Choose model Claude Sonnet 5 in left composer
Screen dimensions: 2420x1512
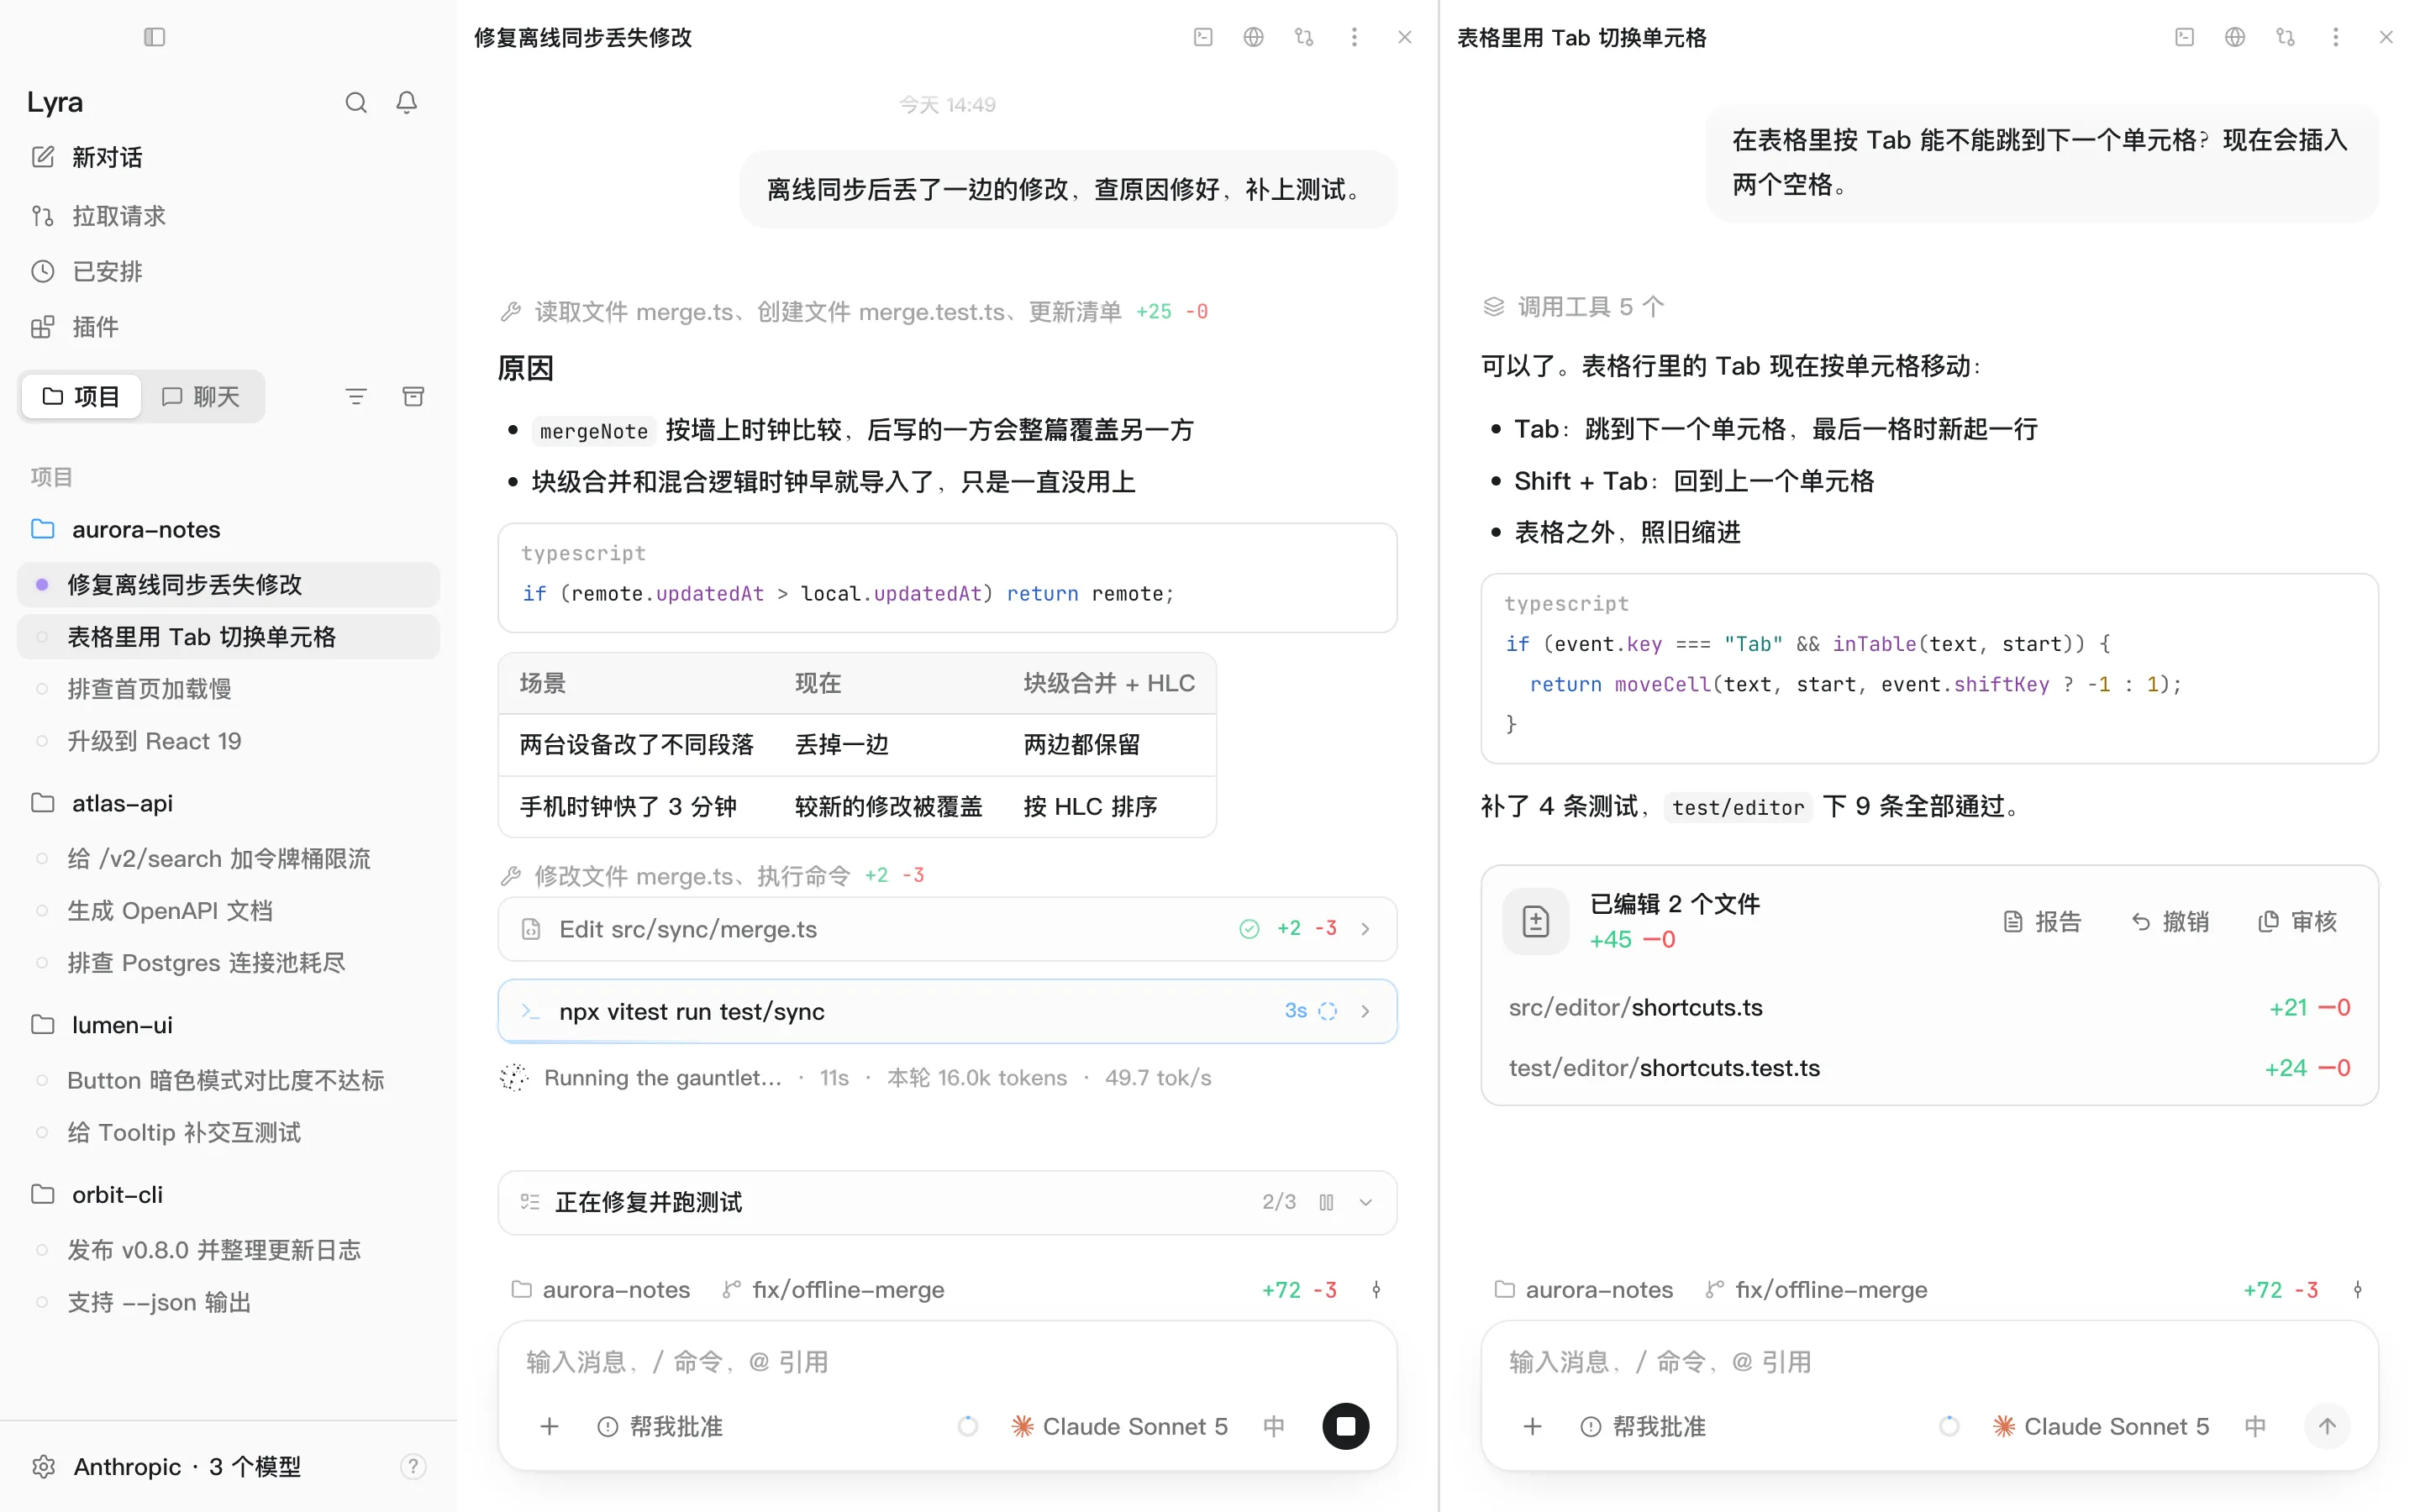click(x=1119, y=1427)
